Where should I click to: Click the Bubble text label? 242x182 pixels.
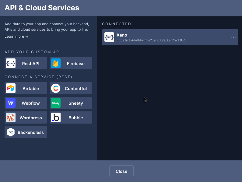coord(76,118)
